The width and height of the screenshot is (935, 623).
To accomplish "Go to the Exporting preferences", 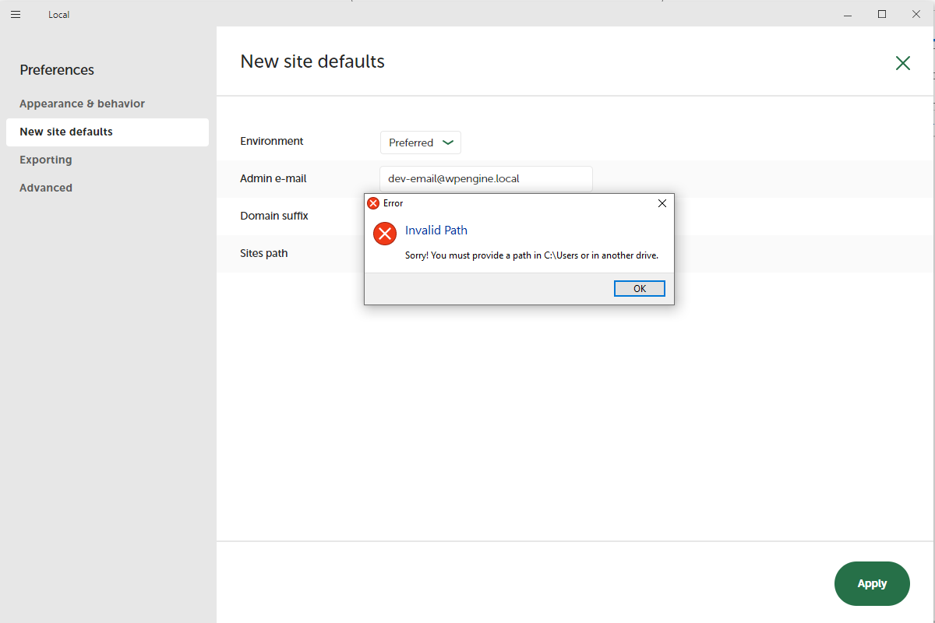I will (46, 160).
